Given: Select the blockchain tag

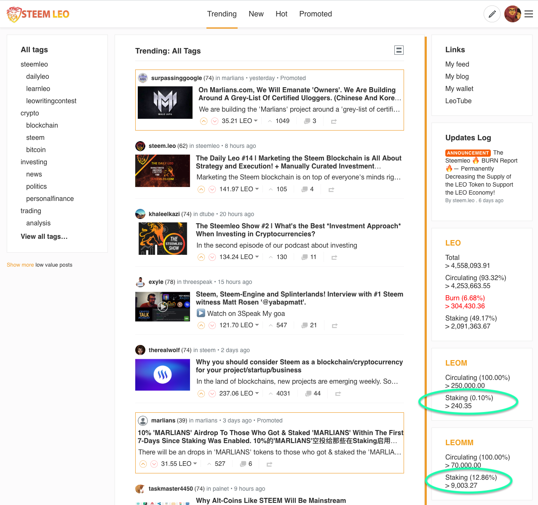Looking at the screenshot, I should (x=42, y=126).
